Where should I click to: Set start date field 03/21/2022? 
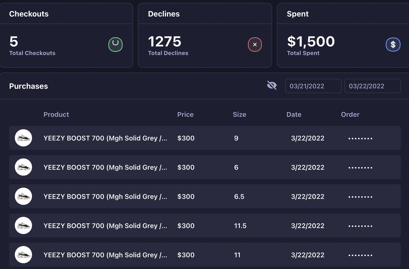tap(313, 86)
